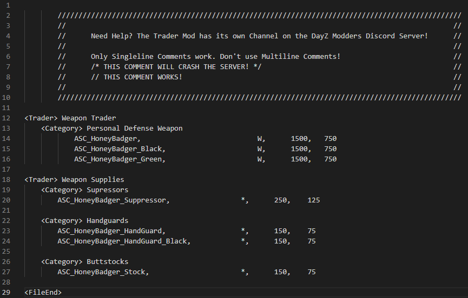
Task: Click line number 1 in the gutter
Action: (x=9, y=5)
